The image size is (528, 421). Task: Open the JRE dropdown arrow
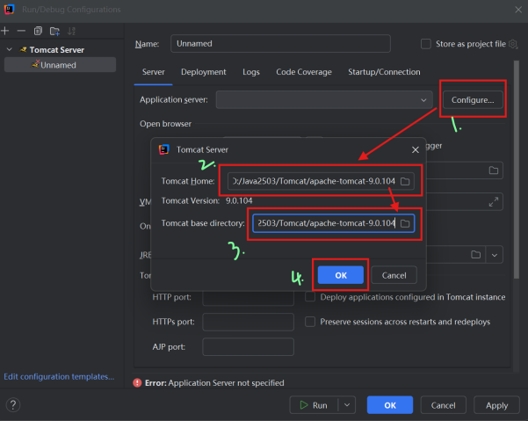495,255
